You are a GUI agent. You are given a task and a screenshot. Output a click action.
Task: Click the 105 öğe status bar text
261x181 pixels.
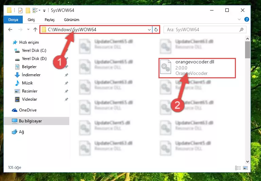(15, 167)
